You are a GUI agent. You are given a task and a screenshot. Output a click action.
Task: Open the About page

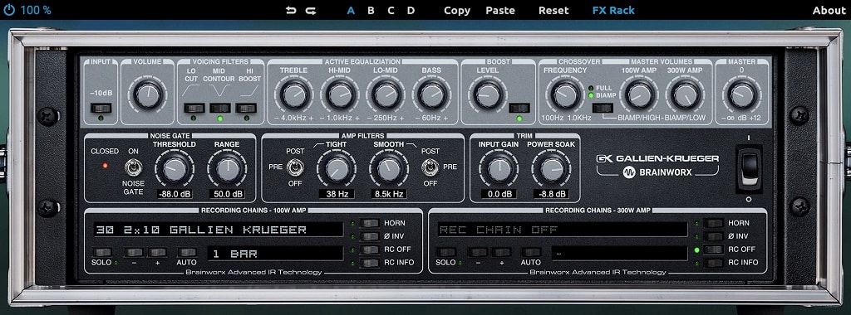coord(829,10)
